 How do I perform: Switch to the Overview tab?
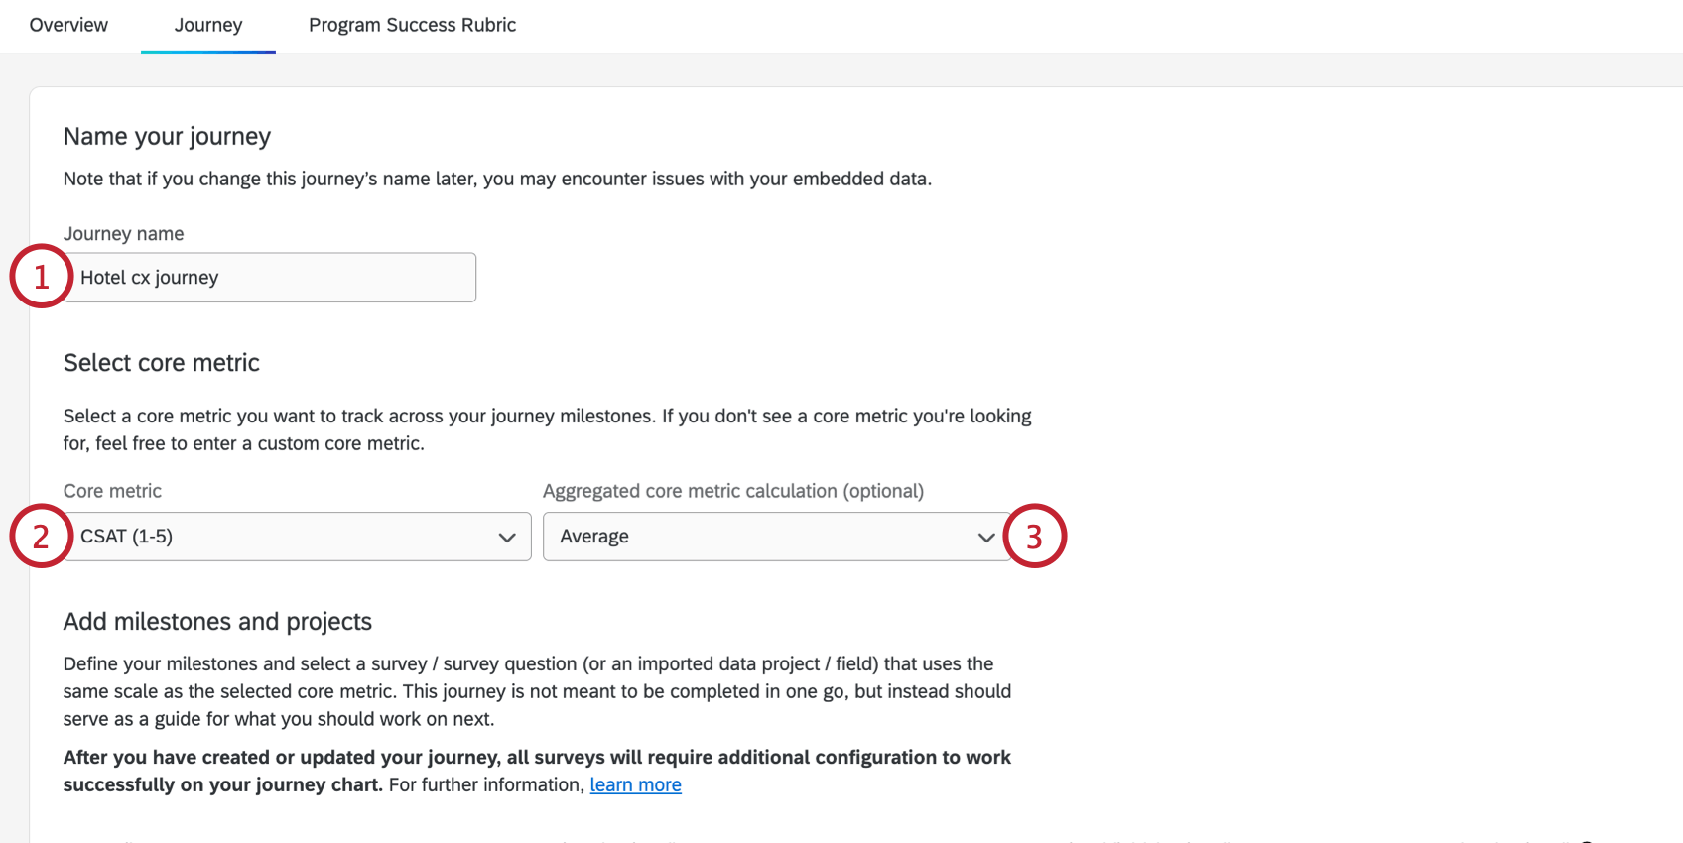tap(68, 25)
